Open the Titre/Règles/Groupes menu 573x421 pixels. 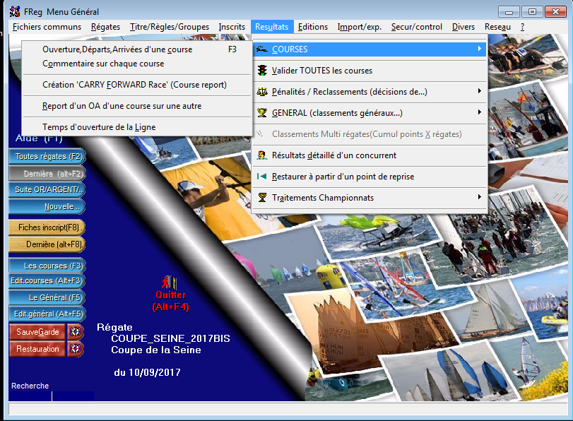coord(170,27)
